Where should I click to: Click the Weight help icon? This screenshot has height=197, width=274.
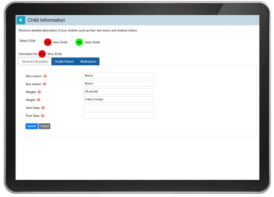[x=39, y=92]
